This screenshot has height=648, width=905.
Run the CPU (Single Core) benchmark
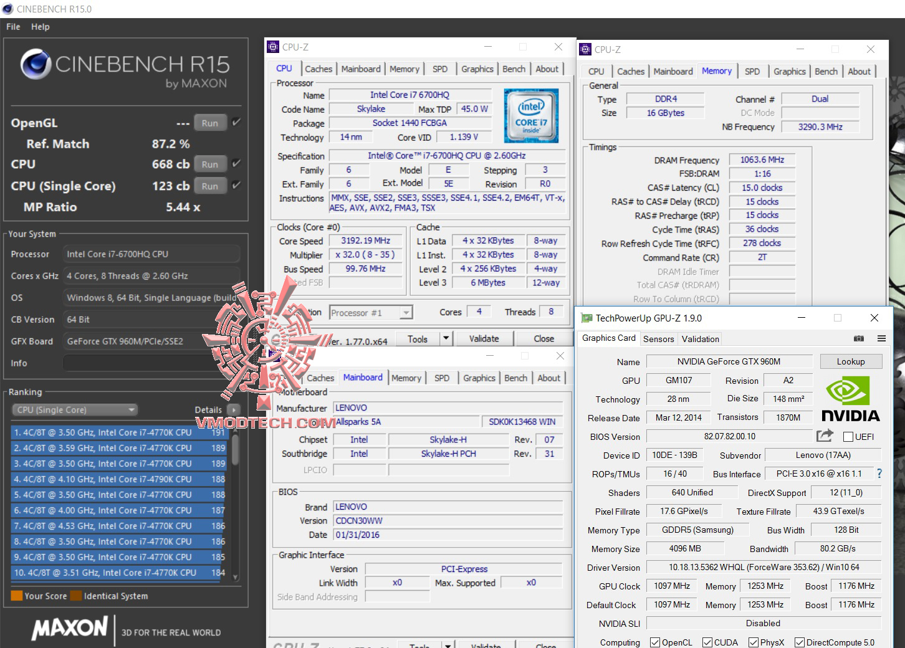click(x=210, y=186)
